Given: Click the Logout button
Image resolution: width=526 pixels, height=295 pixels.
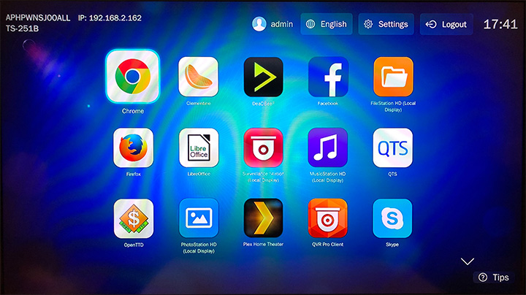Looking at the screenshot, I should [x=446, y=24].
